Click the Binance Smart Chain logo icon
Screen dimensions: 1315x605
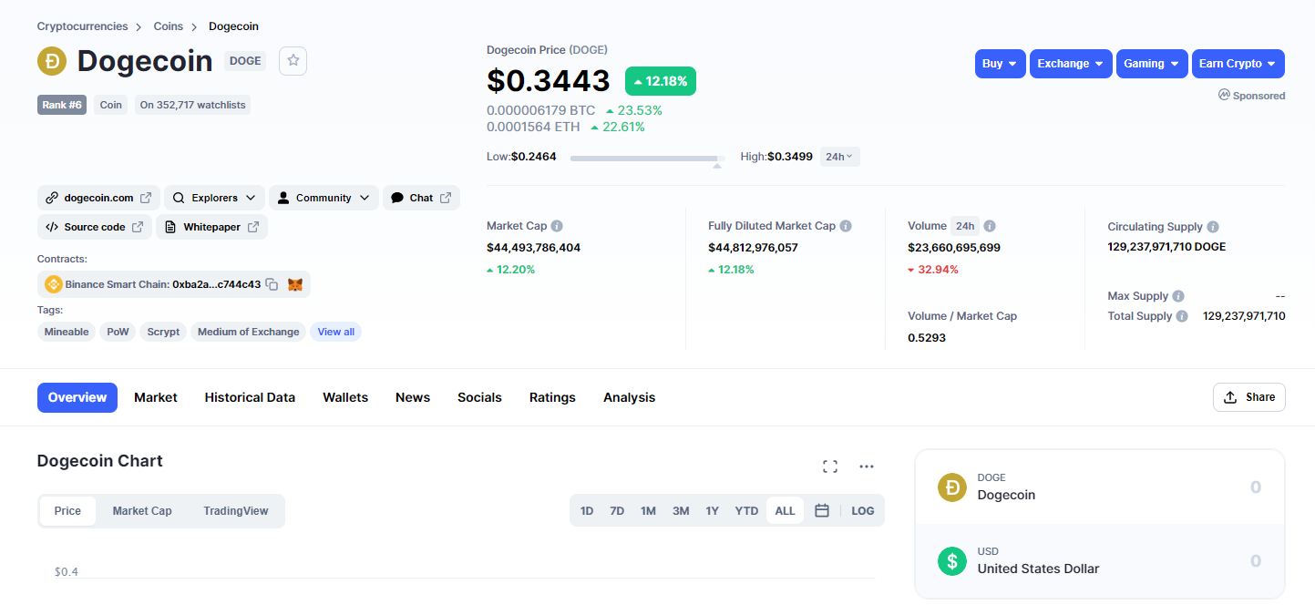tap(53, 284)
